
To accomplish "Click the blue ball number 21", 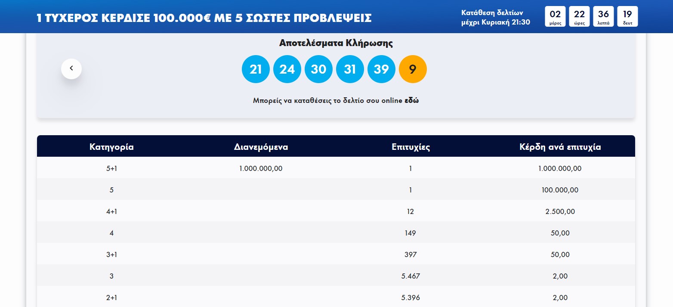I will (x=256, y=69).
